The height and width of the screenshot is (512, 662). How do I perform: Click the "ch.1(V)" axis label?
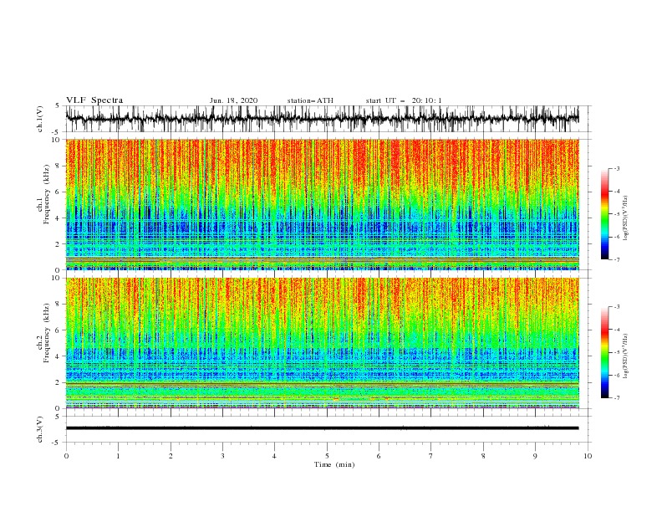point(40,119)
